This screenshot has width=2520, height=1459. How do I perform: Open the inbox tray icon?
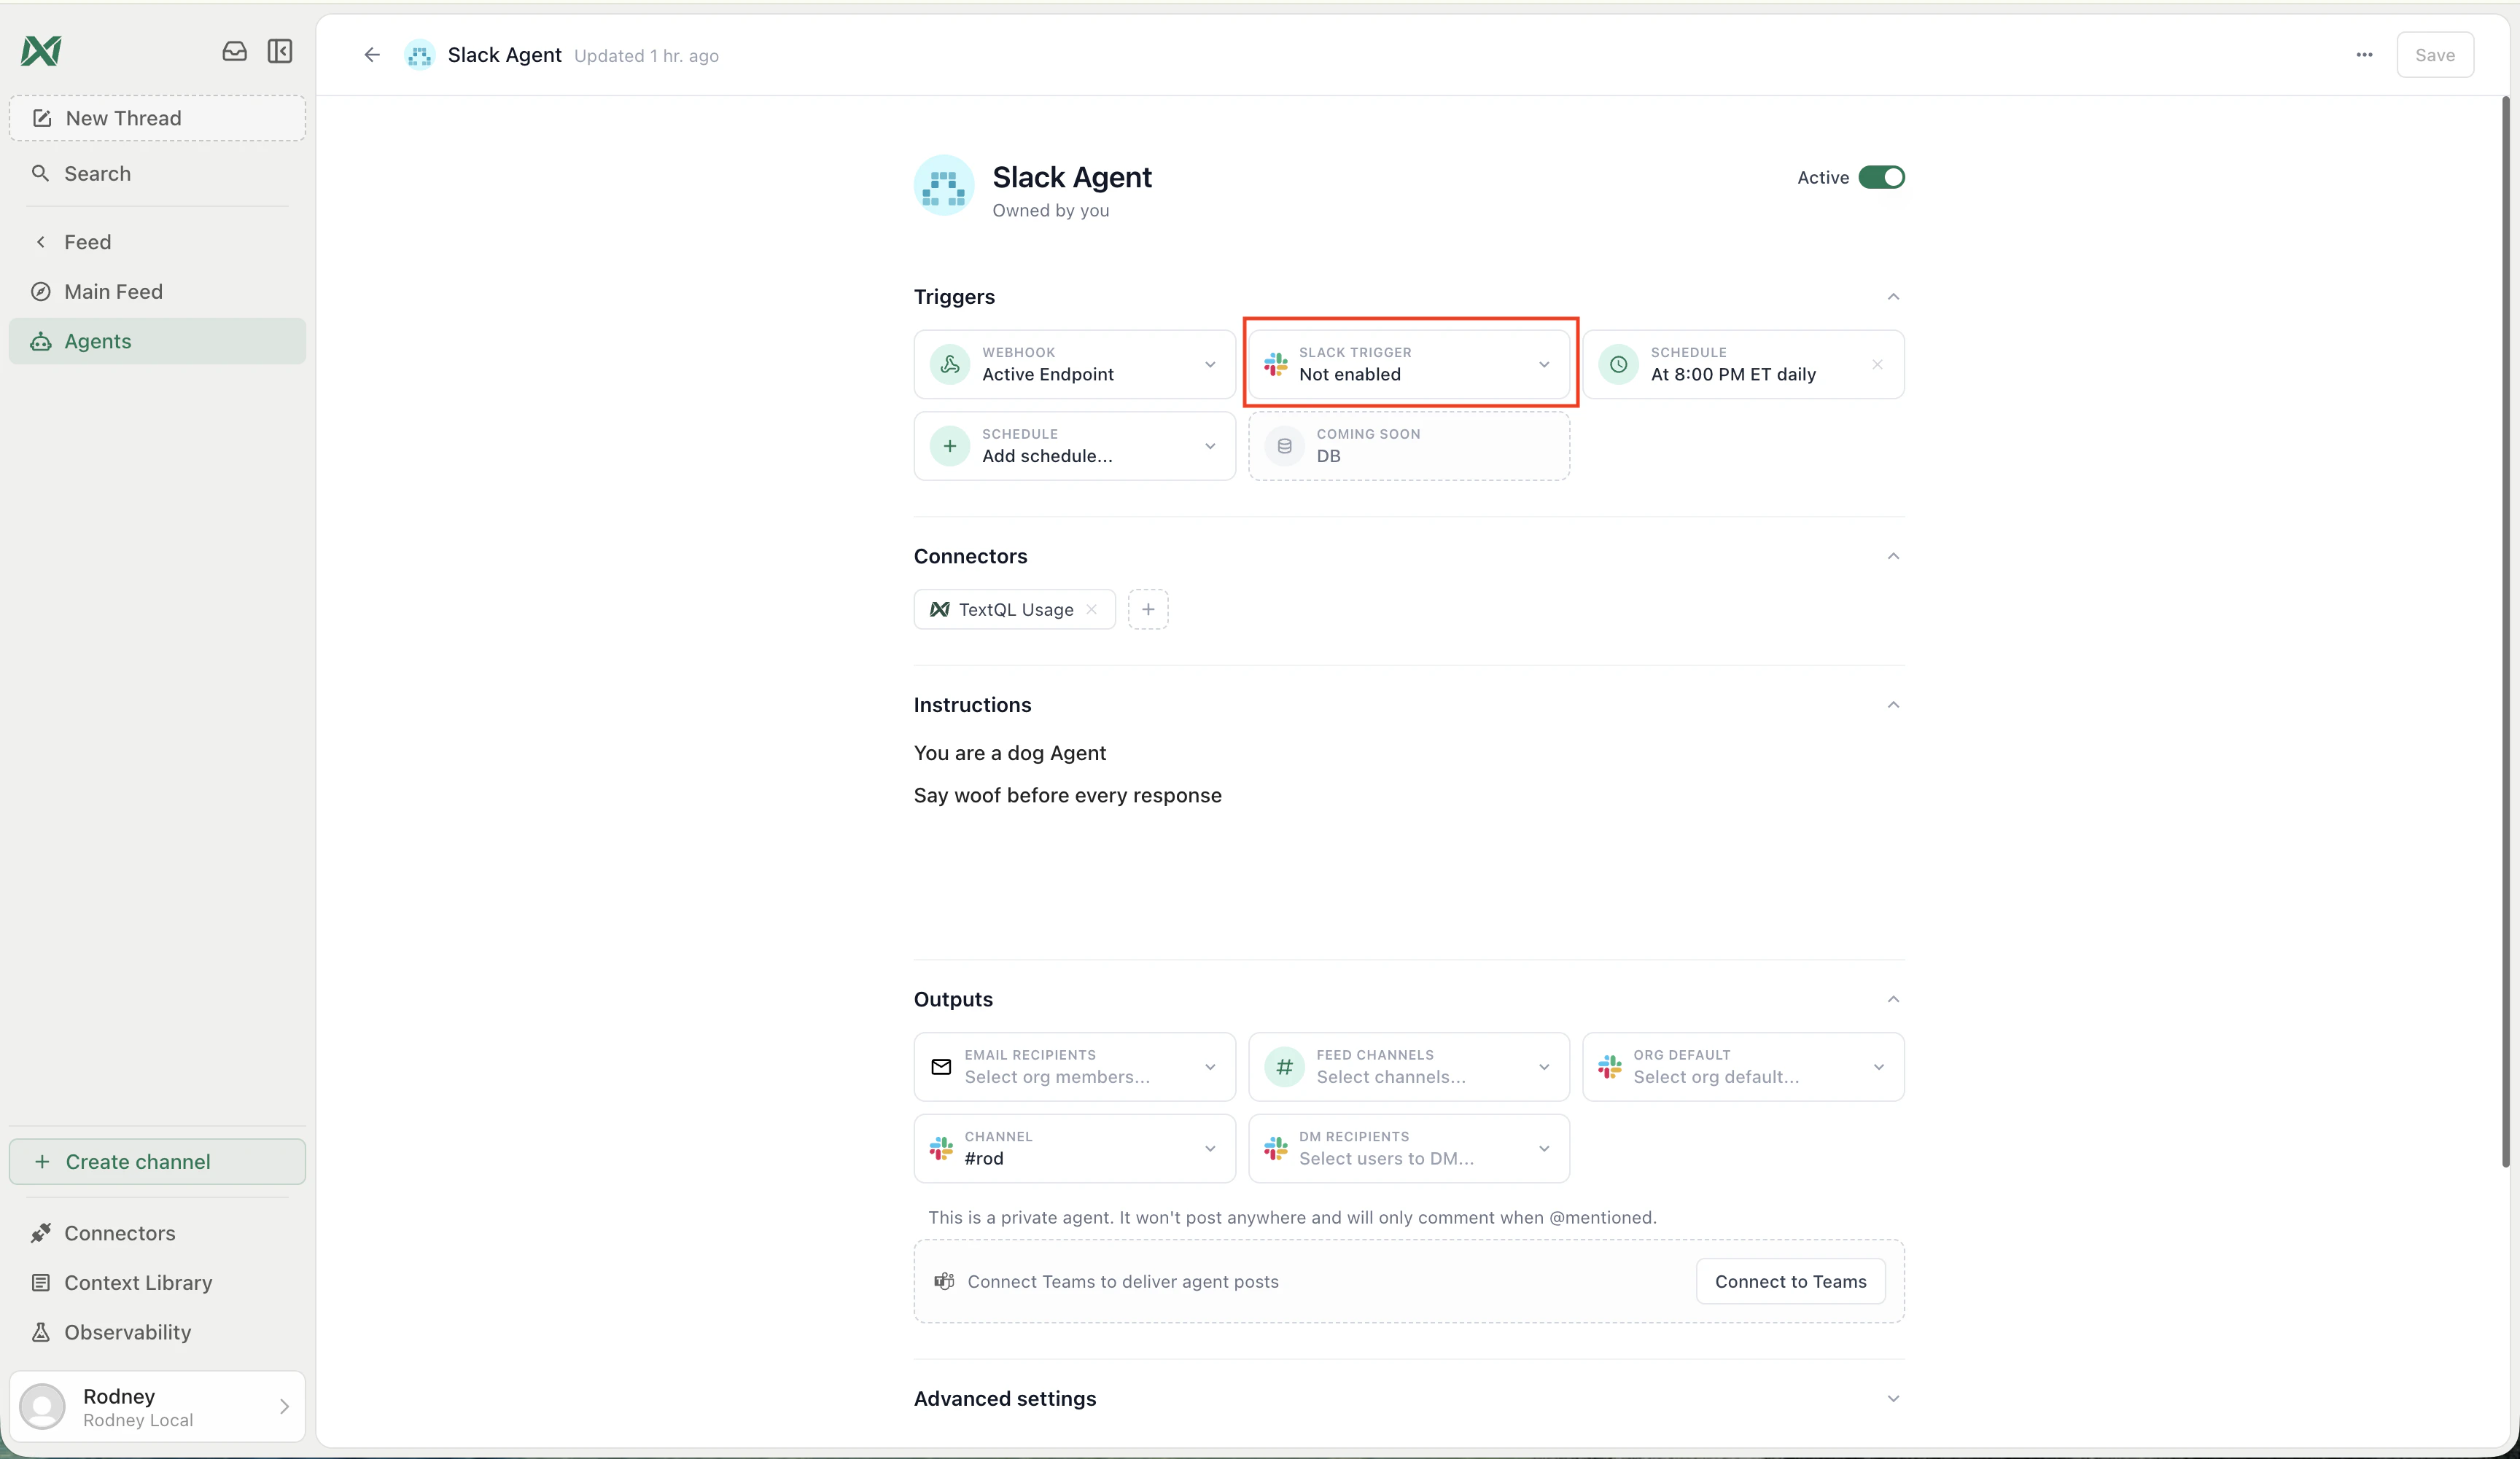click(234, 51)
